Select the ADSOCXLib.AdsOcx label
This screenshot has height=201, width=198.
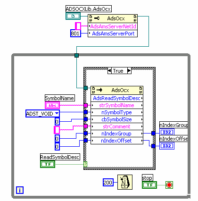tap(89, 9)
